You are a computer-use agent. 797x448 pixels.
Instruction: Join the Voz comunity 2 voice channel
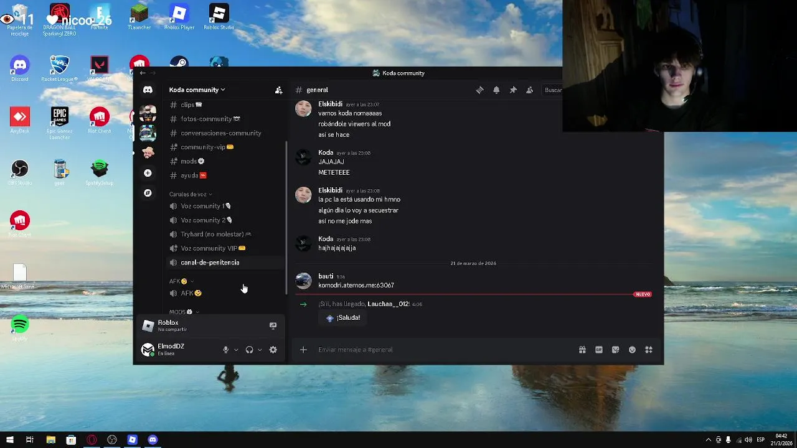tap(225, 220)
